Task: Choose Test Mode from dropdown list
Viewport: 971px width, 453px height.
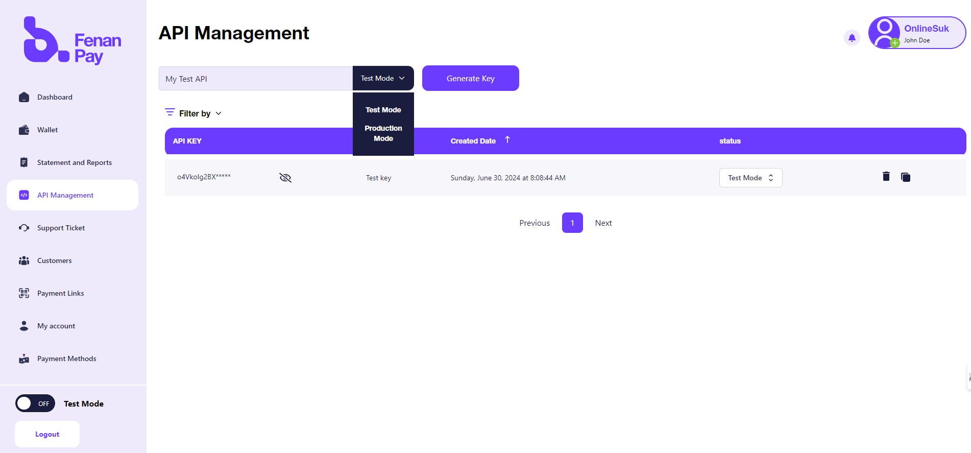Action: coord(383,110)
